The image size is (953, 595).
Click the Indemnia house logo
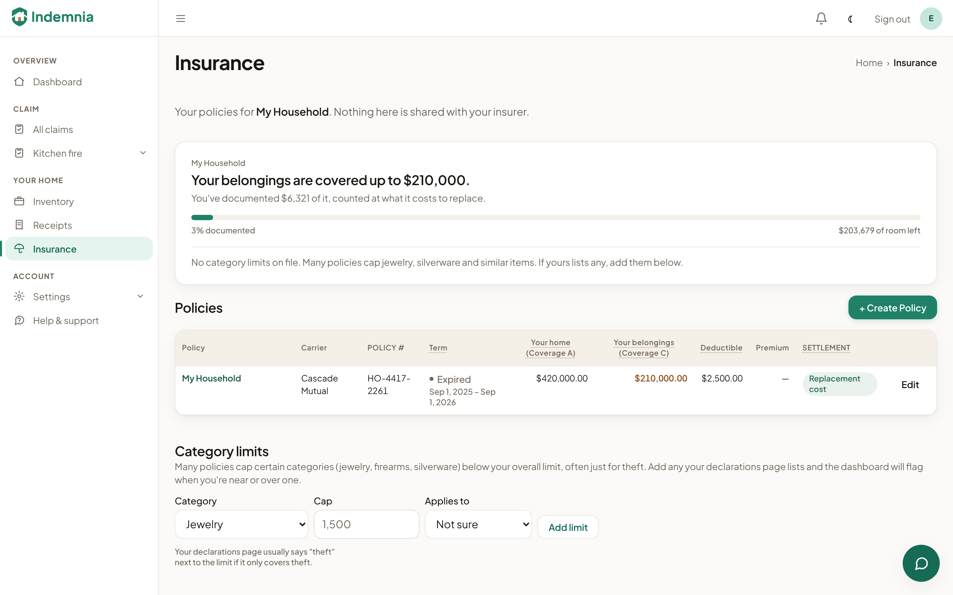(x=19, y=17)
